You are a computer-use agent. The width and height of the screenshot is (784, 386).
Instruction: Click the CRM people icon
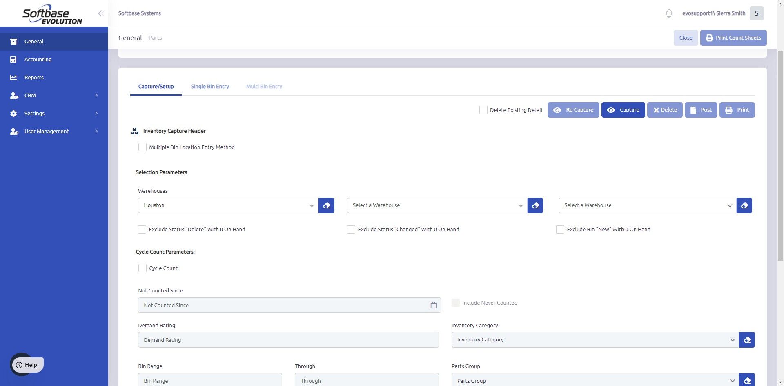click(14, 96)
